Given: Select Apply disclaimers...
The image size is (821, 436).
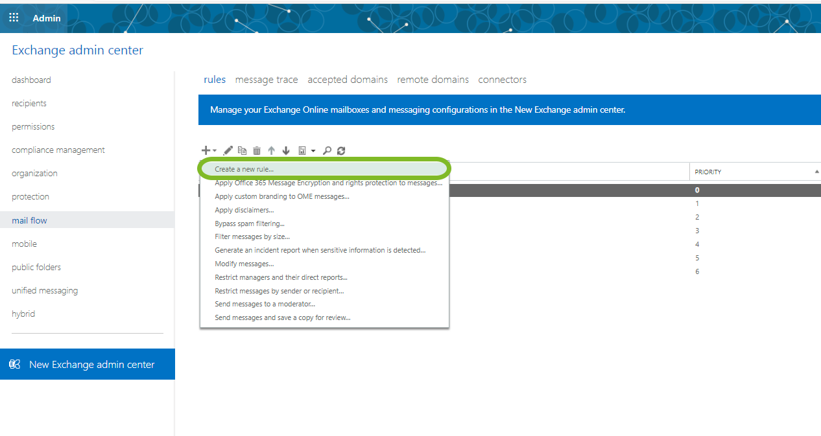Looking at the screenshot, I should [x=324, y=210].
